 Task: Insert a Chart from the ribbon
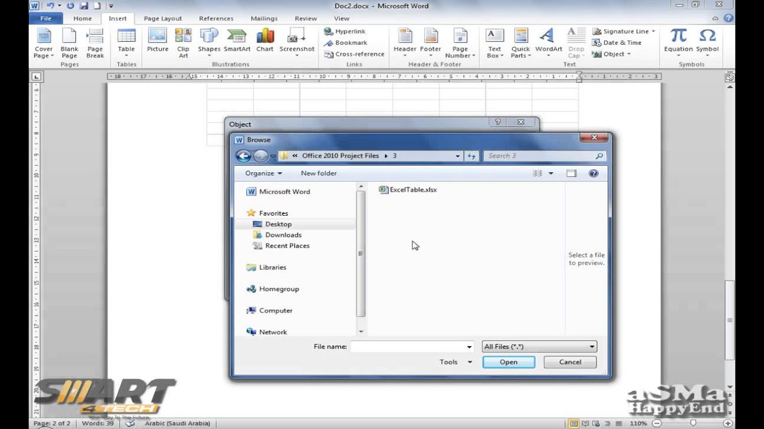(265, 41)
